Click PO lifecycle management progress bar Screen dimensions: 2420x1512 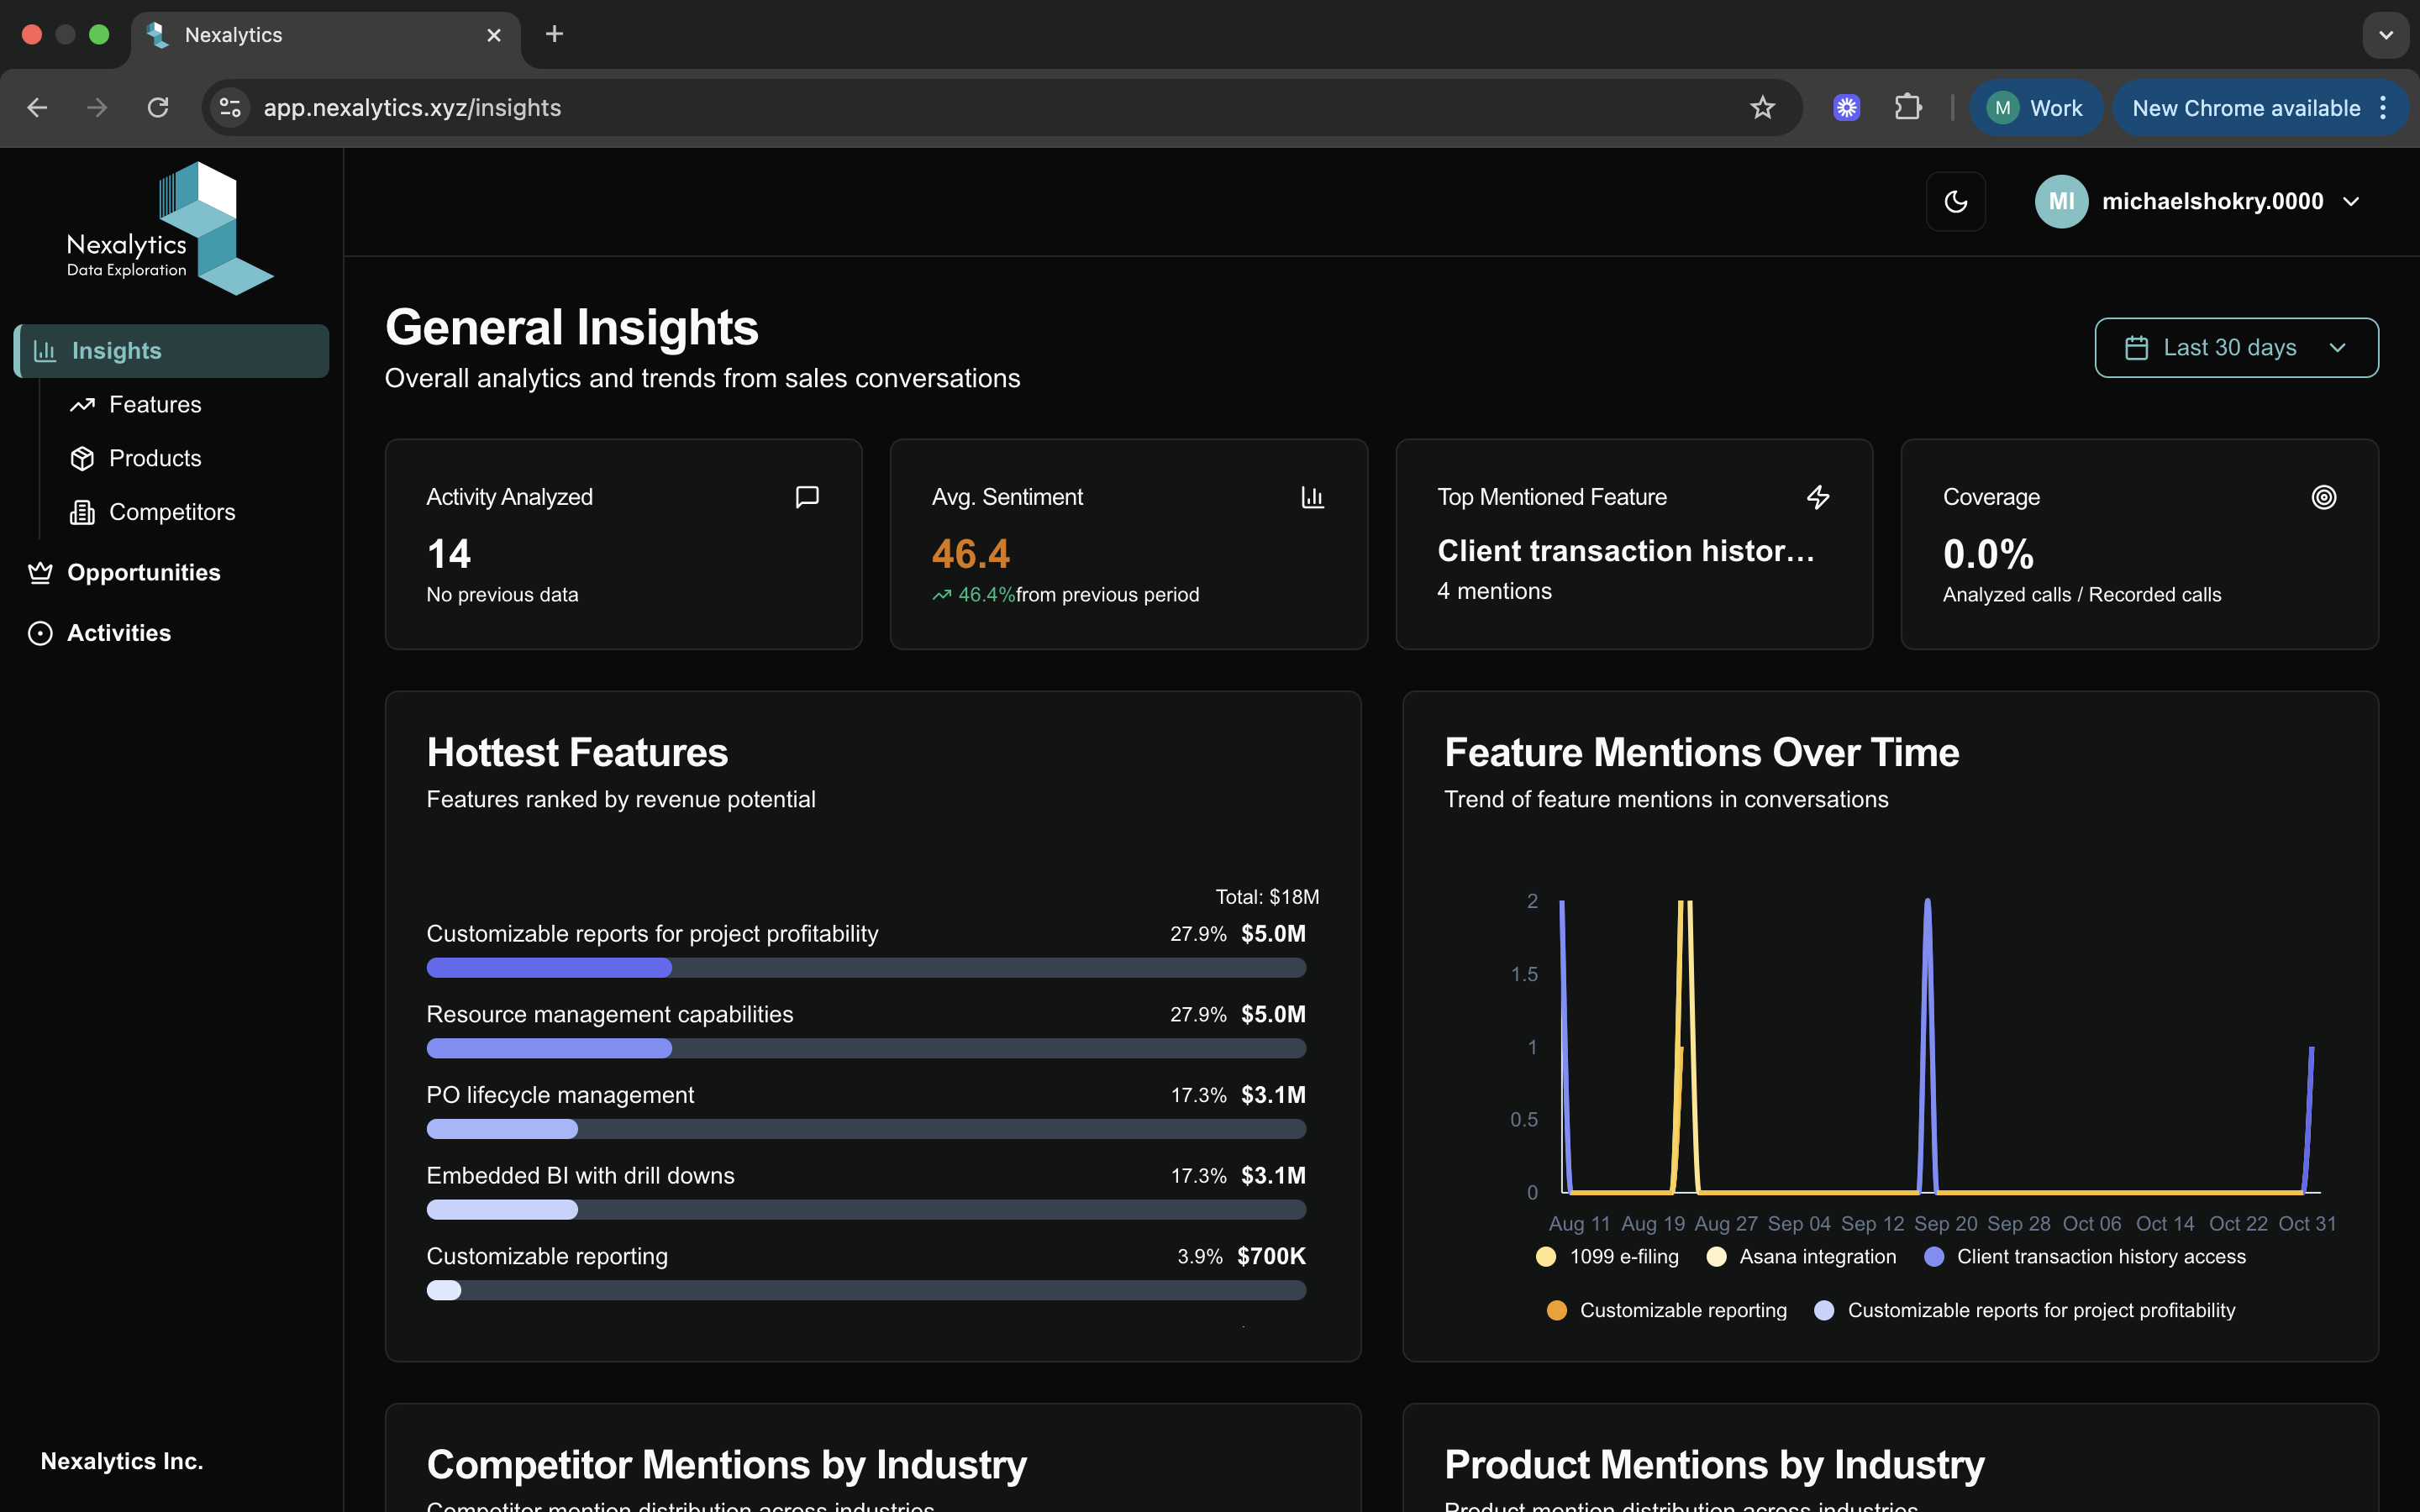(x=866, y=1130)
